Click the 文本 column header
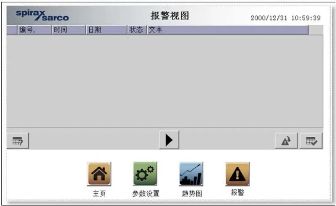The width and height of the screenshot is (336, 206). 228,30
